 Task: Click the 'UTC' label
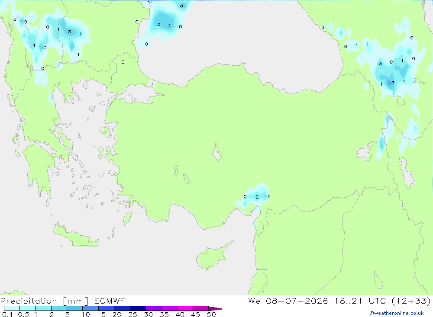point(377,301)
